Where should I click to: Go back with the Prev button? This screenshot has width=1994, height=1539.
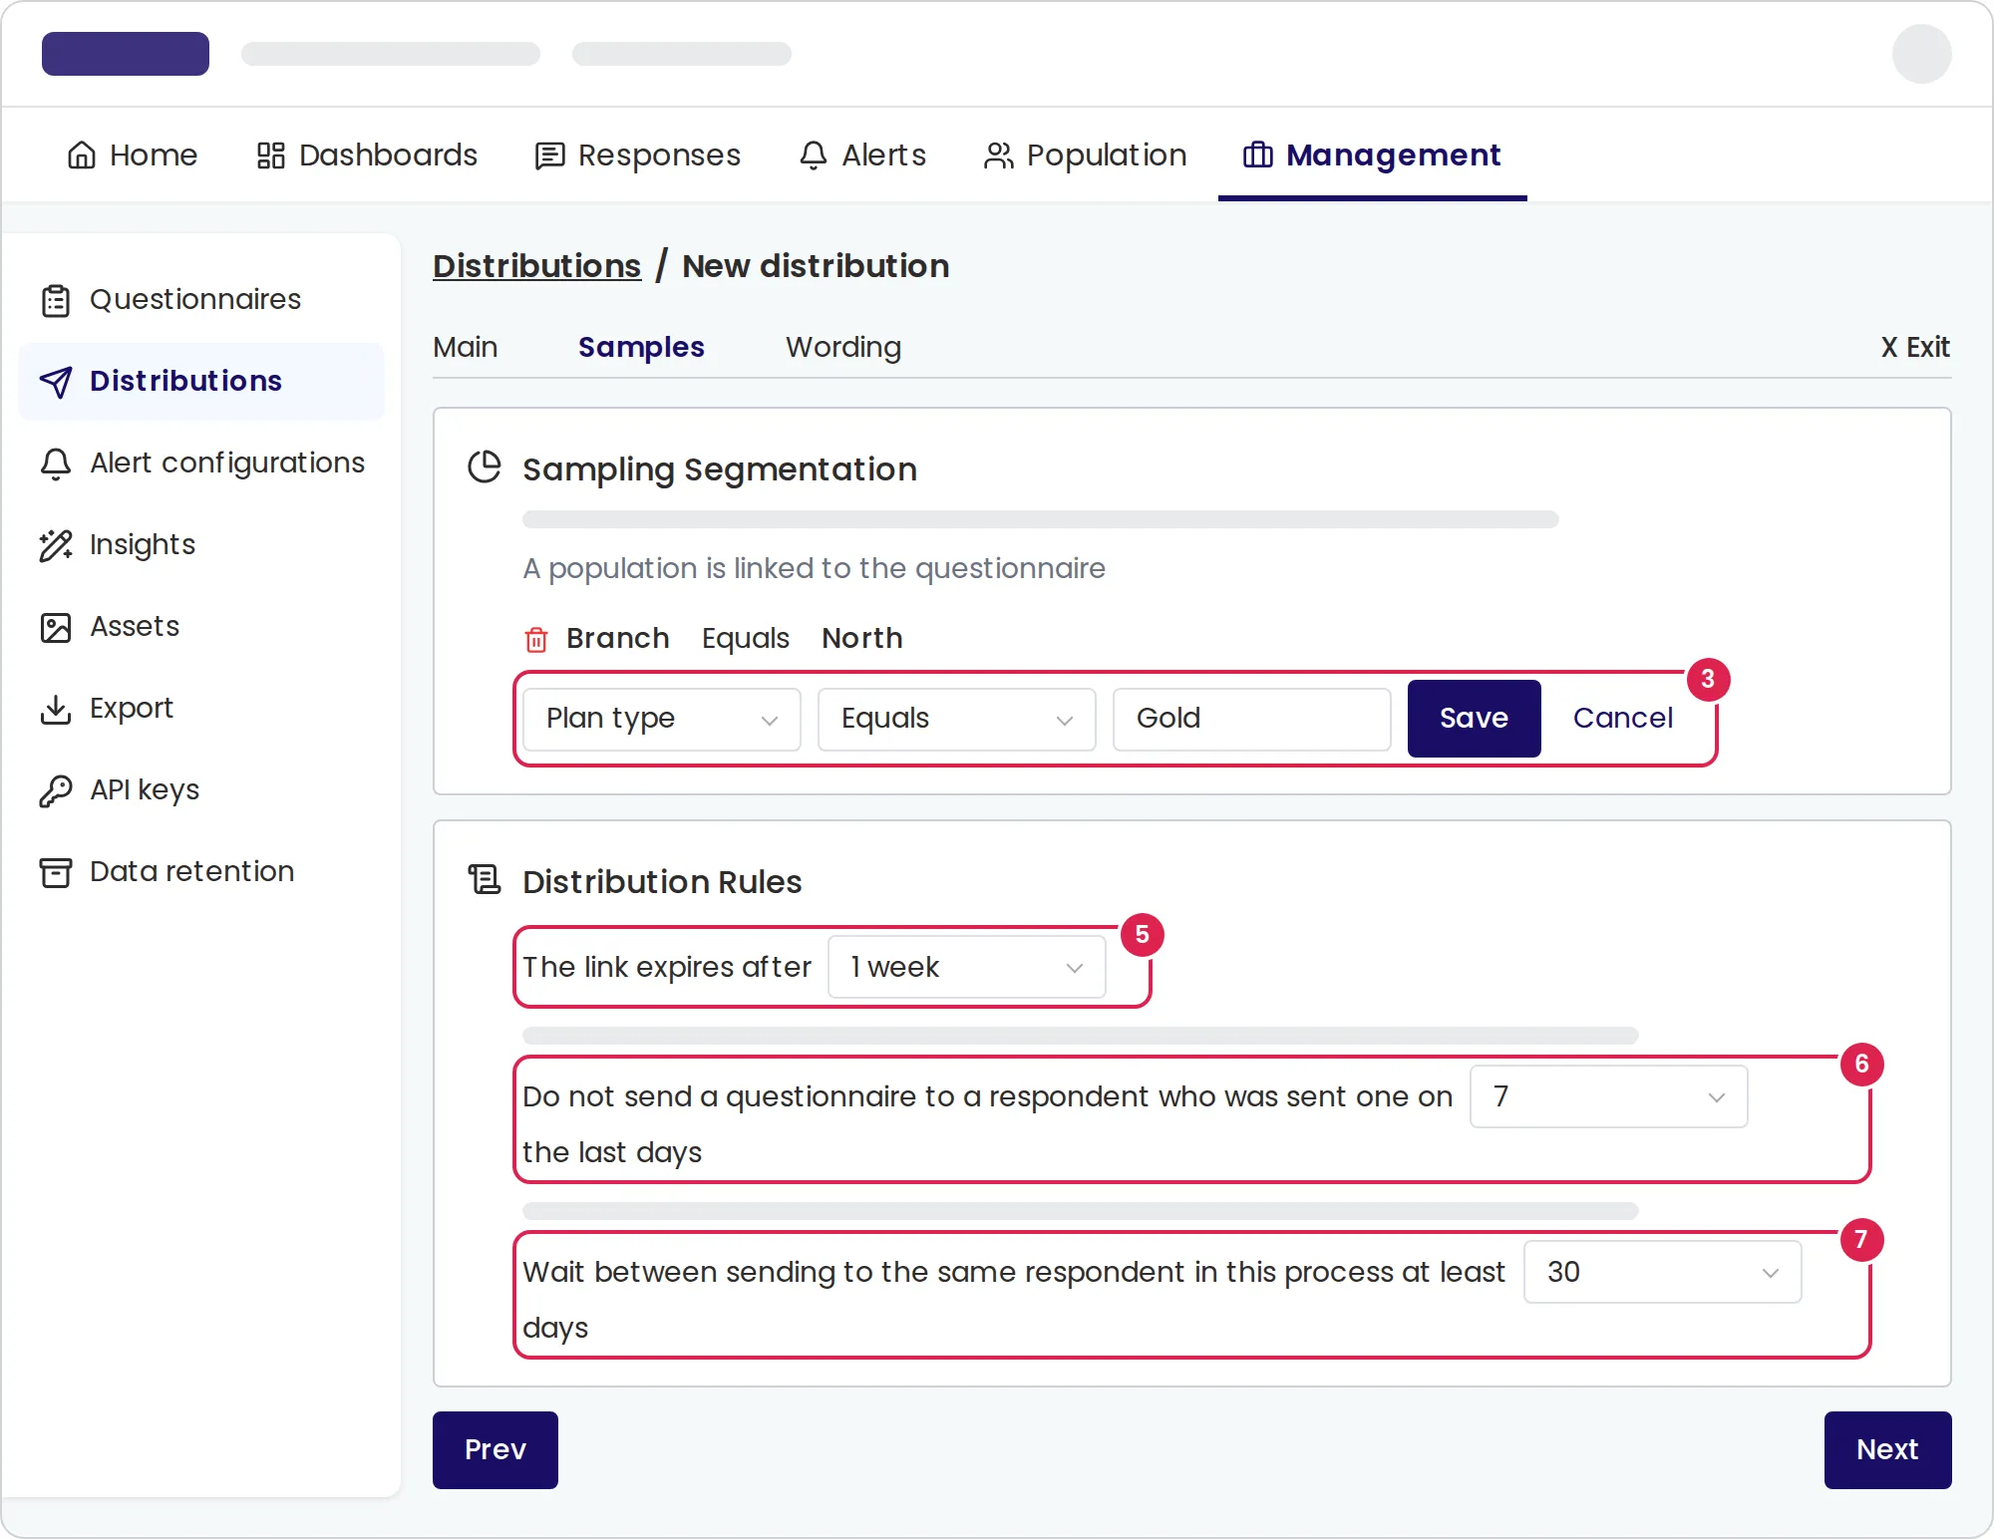click(496, 1450)
